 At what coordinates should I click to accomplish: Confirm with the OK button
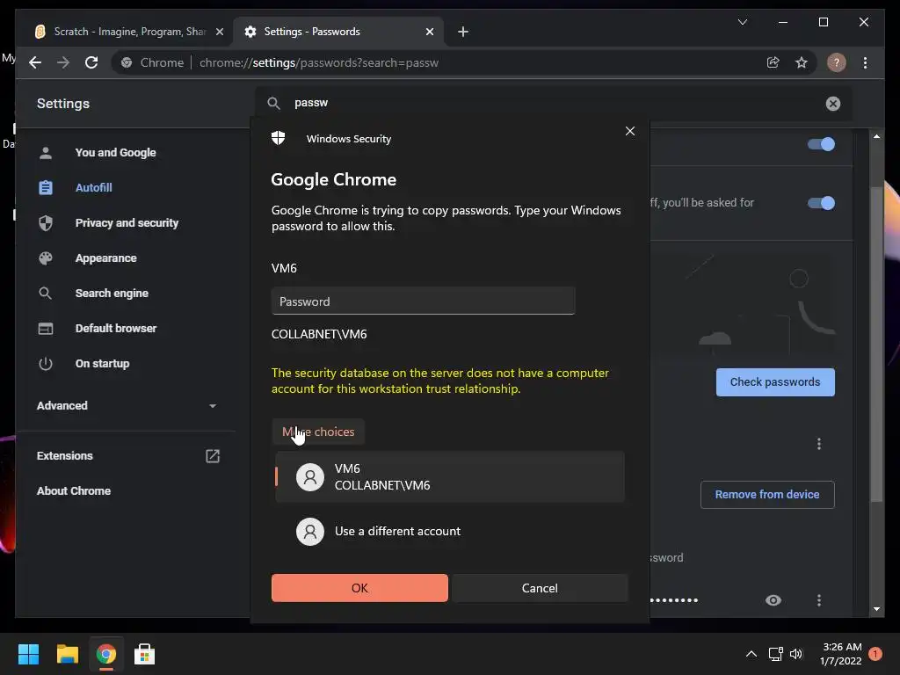pos(359,588)
